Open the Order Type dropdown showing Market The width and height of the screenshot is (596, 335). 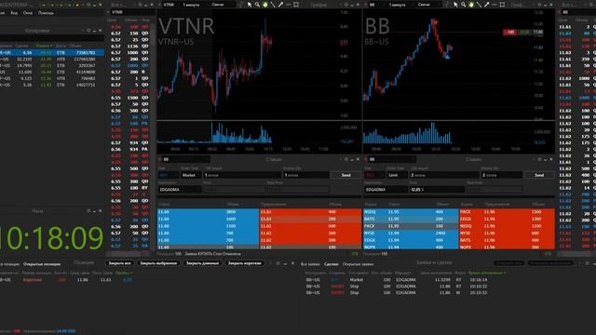click(x=190, y=175)
